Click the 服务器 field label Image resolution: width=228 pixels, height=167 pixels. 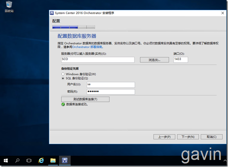click(84, 54)
